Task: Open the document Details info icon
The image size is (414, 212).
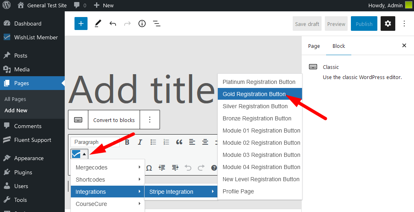Action: tap(142, 24)
